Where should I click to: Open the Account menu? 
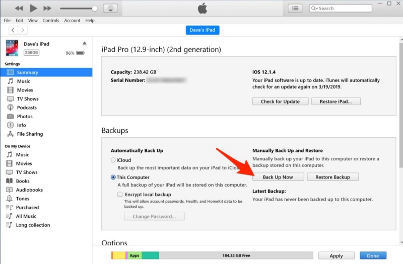72,21
